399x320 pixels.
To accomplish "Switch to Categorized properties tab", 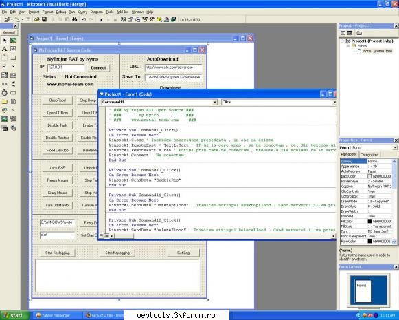I will pos(369,155).
